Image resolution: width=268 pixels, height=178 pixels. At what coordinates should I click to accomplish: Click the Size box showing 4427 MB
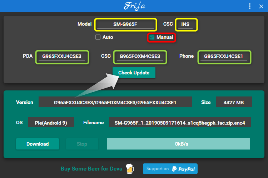click(x=233, y=102)
